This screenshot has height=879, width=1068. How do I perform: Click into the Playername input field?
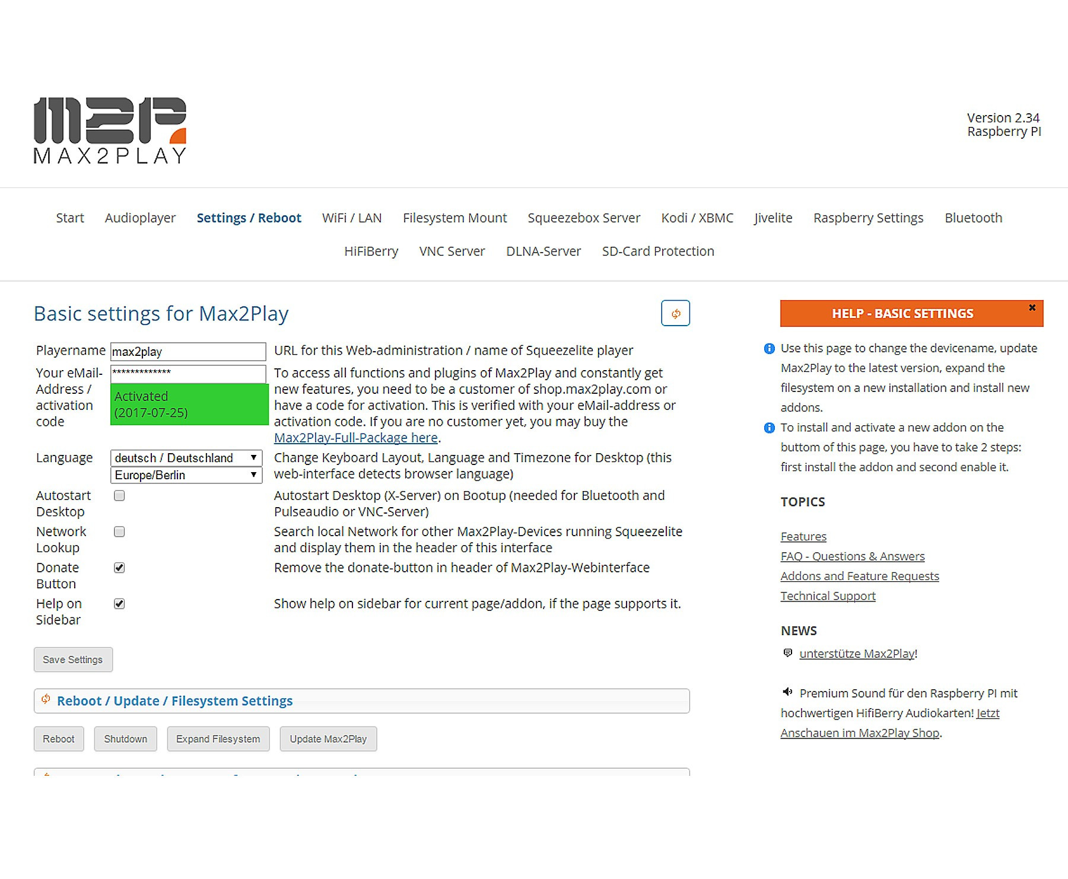click(188, 352)
